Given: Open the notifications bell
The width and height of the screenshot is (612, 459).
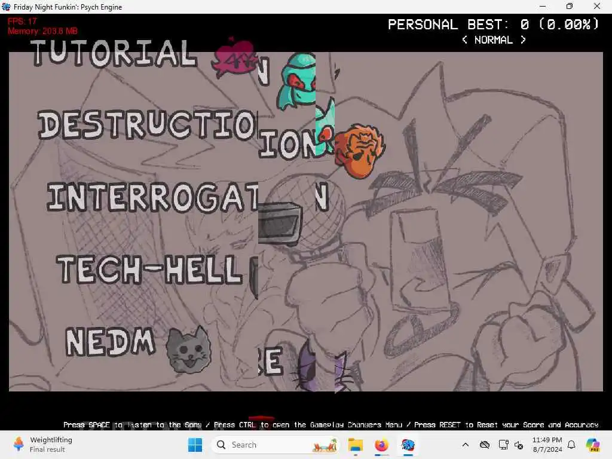Looking at the screenshot, I should [571, 445].
